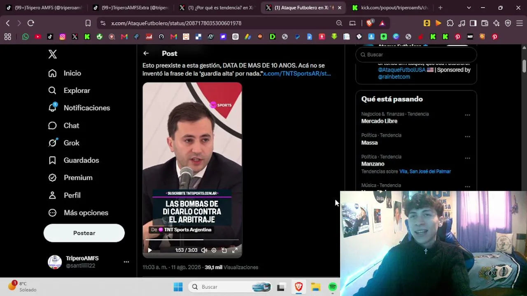Open Windows Start menu
527x296 pixels.
point(178,287)
